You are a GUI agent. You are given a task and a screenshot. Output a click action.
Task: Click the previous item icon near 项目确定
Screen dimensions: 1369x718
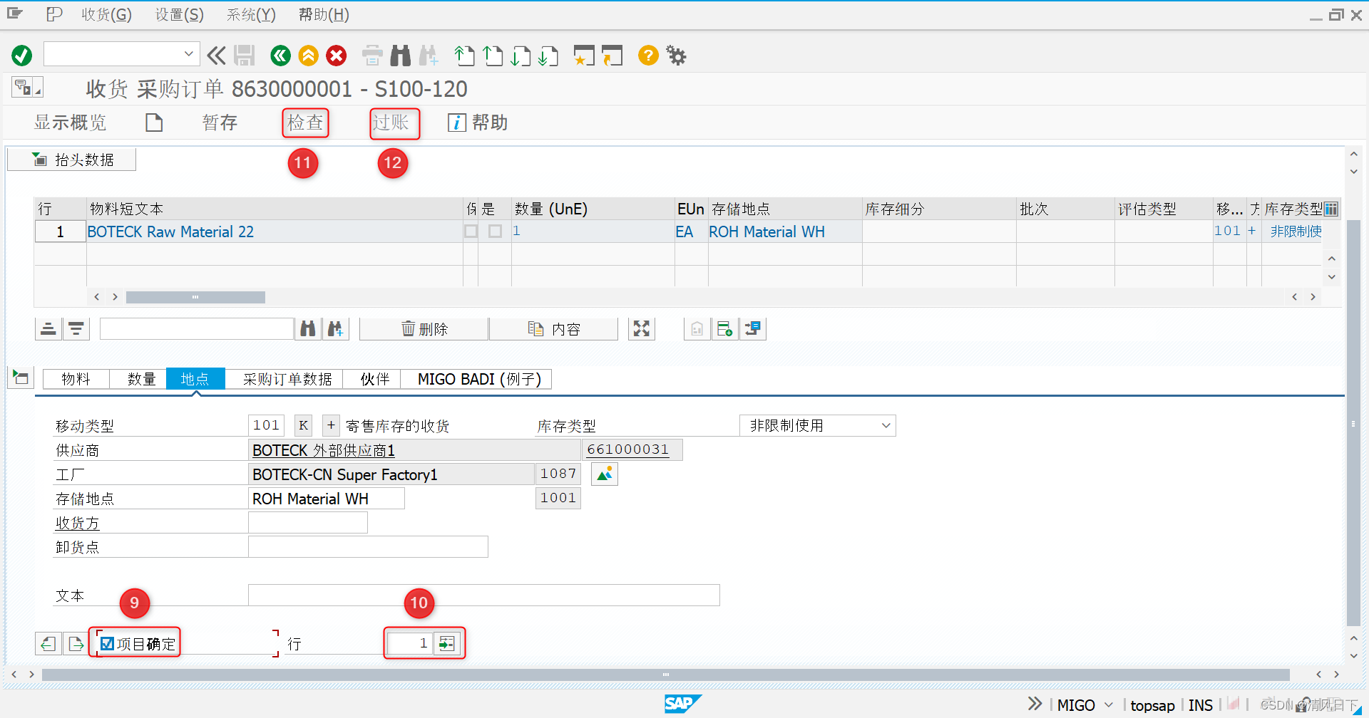[x=48, y=643]
